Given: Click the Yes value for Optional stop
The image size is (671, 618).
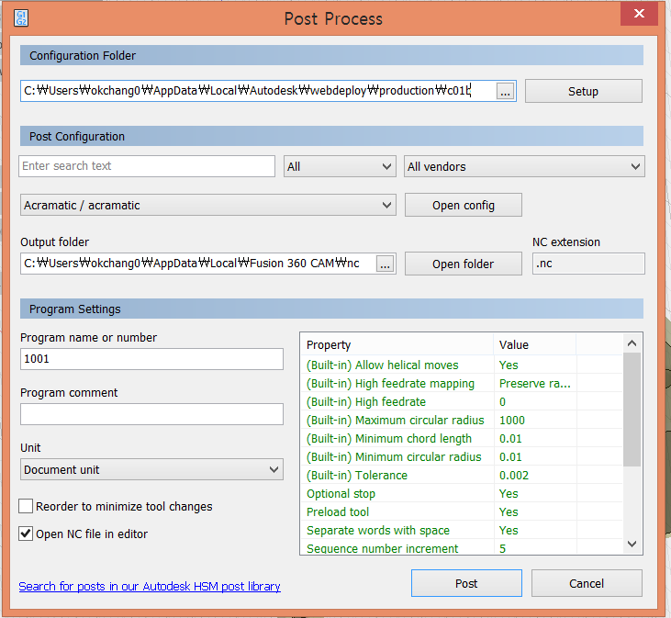Looking at the screenshot, I should pyautogui.click(x=535, y=494).
